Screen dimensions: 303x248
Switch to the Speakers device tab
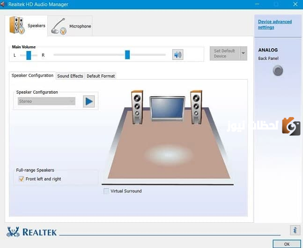pos(27,26)
